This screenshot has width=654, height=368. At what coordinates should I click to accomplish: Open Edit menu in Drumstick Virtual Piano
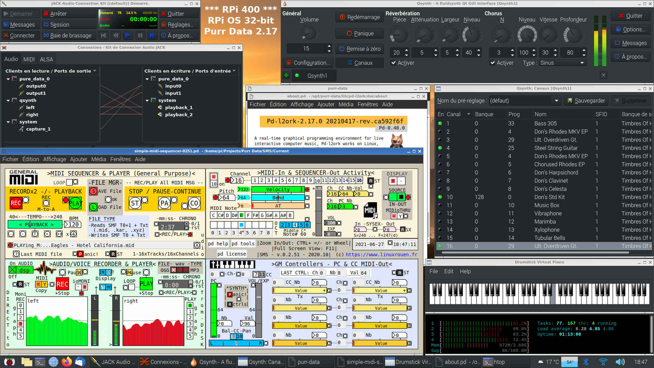(449, 271)
